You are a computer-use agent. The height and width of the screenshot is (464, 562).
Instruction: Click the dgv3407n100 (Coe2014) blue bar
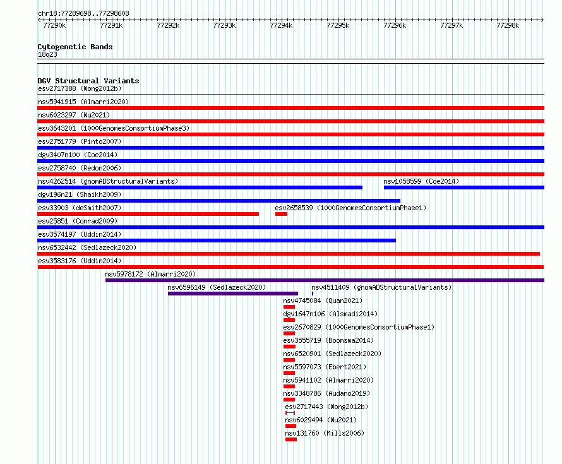pyautogui.click(x=290, y=161)
